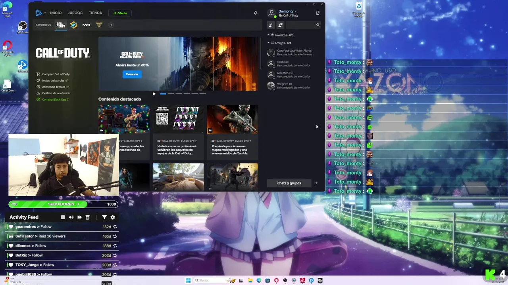Open Papelera de reciclaje desktop icon
The image size is (508, 285).
point(359,9)
